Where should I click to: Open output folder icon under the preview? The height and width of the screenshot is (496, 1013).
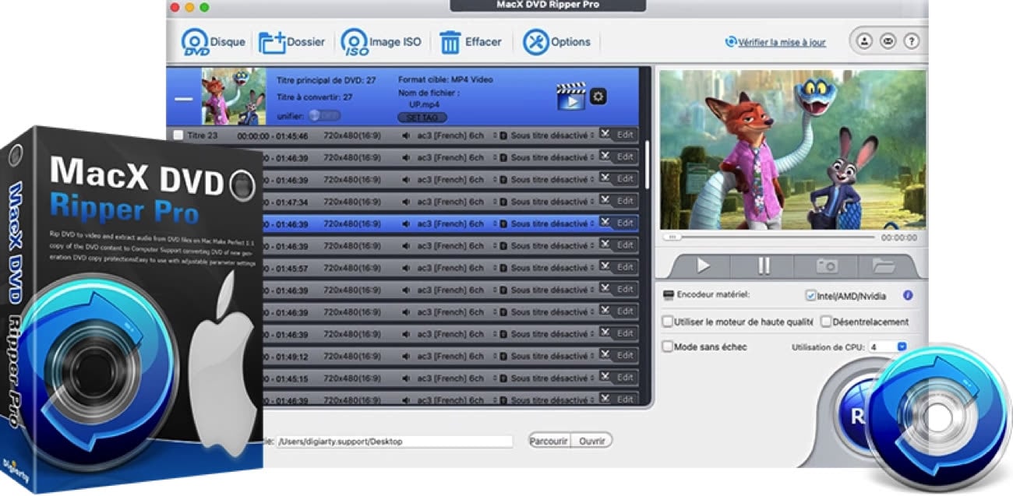(x=883, y=266)
